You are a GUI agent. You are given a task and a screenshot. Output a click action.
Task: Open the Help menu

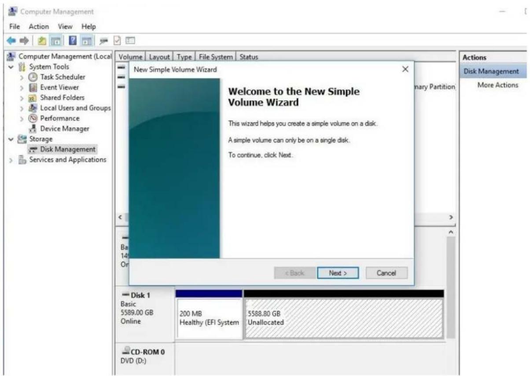click(88, 27)
